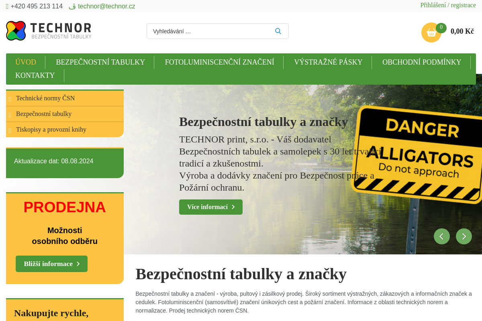The image size is (482, 321).
Task: Click the technor@technor.cz email link
Action: (106, 6)
